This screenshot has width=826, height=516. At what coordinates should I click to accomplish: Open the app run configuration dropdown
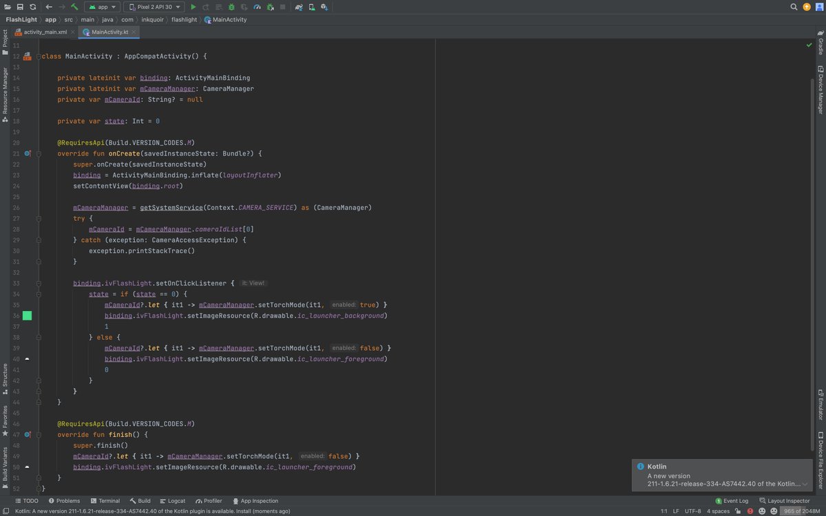click(102, 7)
